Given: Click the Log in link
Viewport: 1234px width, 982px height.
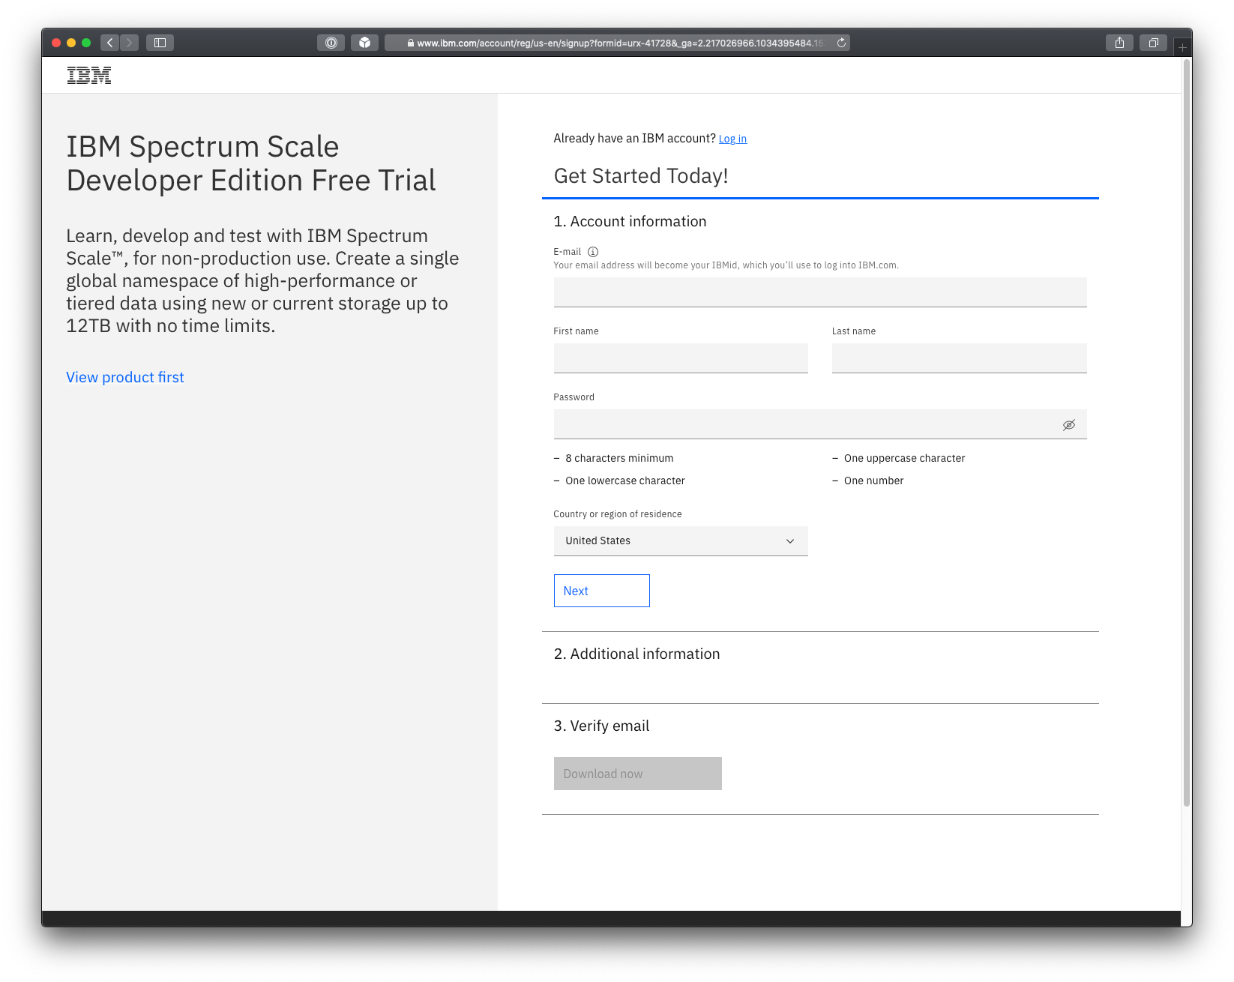Looking at the screenshot, I should [x=732, y=139].
